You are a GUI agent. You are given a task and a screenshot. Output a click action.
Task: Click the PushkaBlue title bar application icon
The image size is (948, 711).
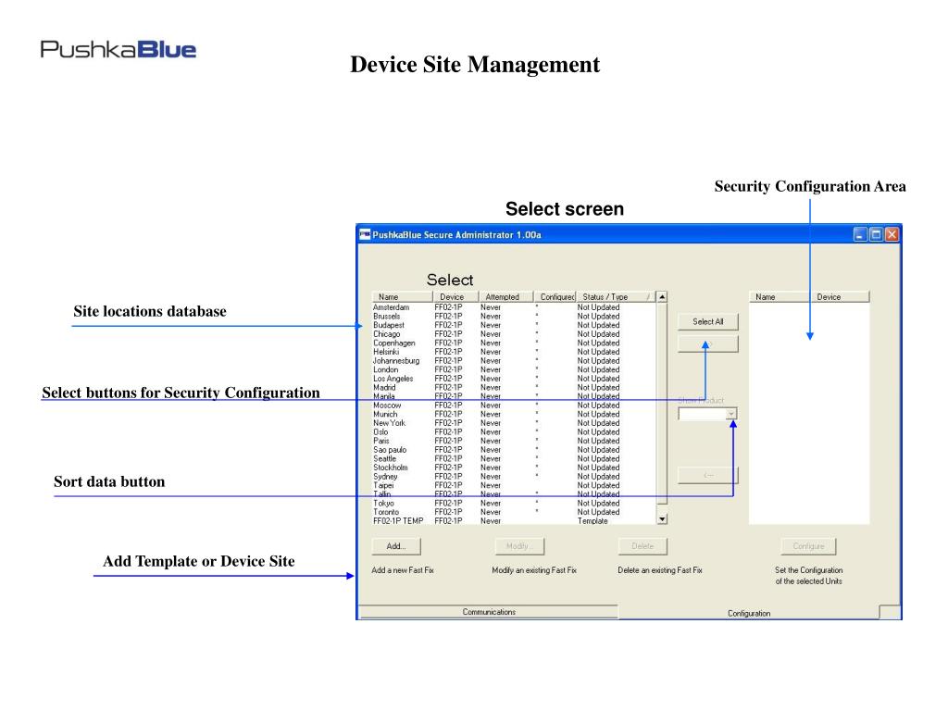pyautogui.click(x=365, y=234)
